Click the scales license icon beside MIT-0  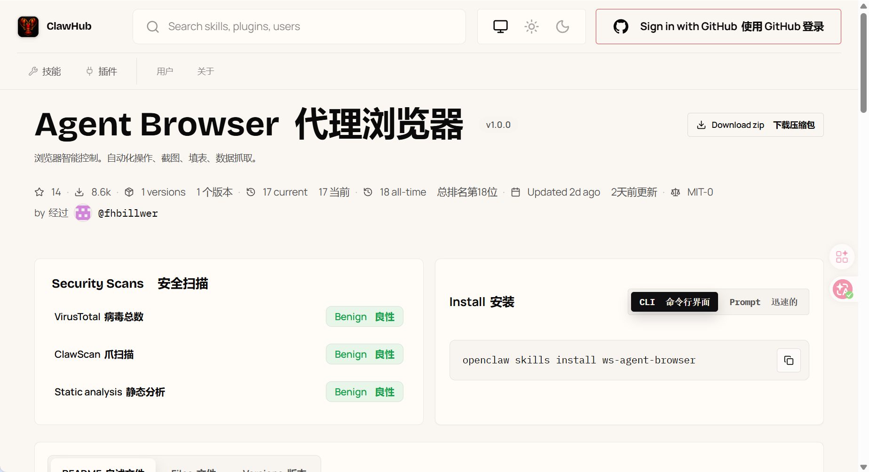[x=675, y=192]
